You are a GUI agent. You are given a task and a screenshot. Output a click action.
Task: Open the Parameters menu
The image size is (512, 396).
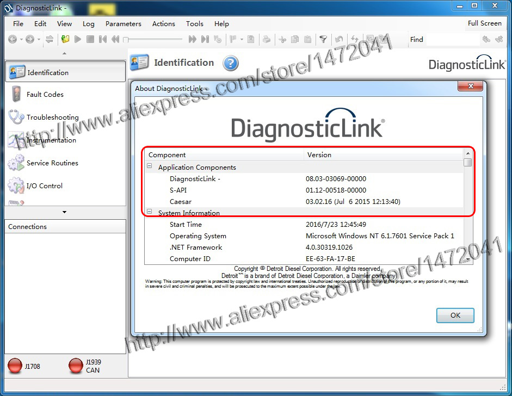coord(123,24)
